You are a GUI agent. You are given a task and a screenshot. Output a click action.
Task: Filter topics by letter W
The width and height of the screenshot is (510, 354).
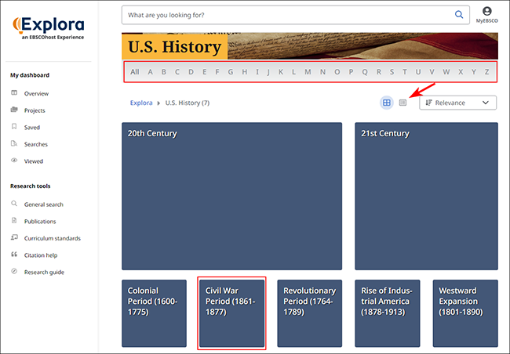pos(446,72)
